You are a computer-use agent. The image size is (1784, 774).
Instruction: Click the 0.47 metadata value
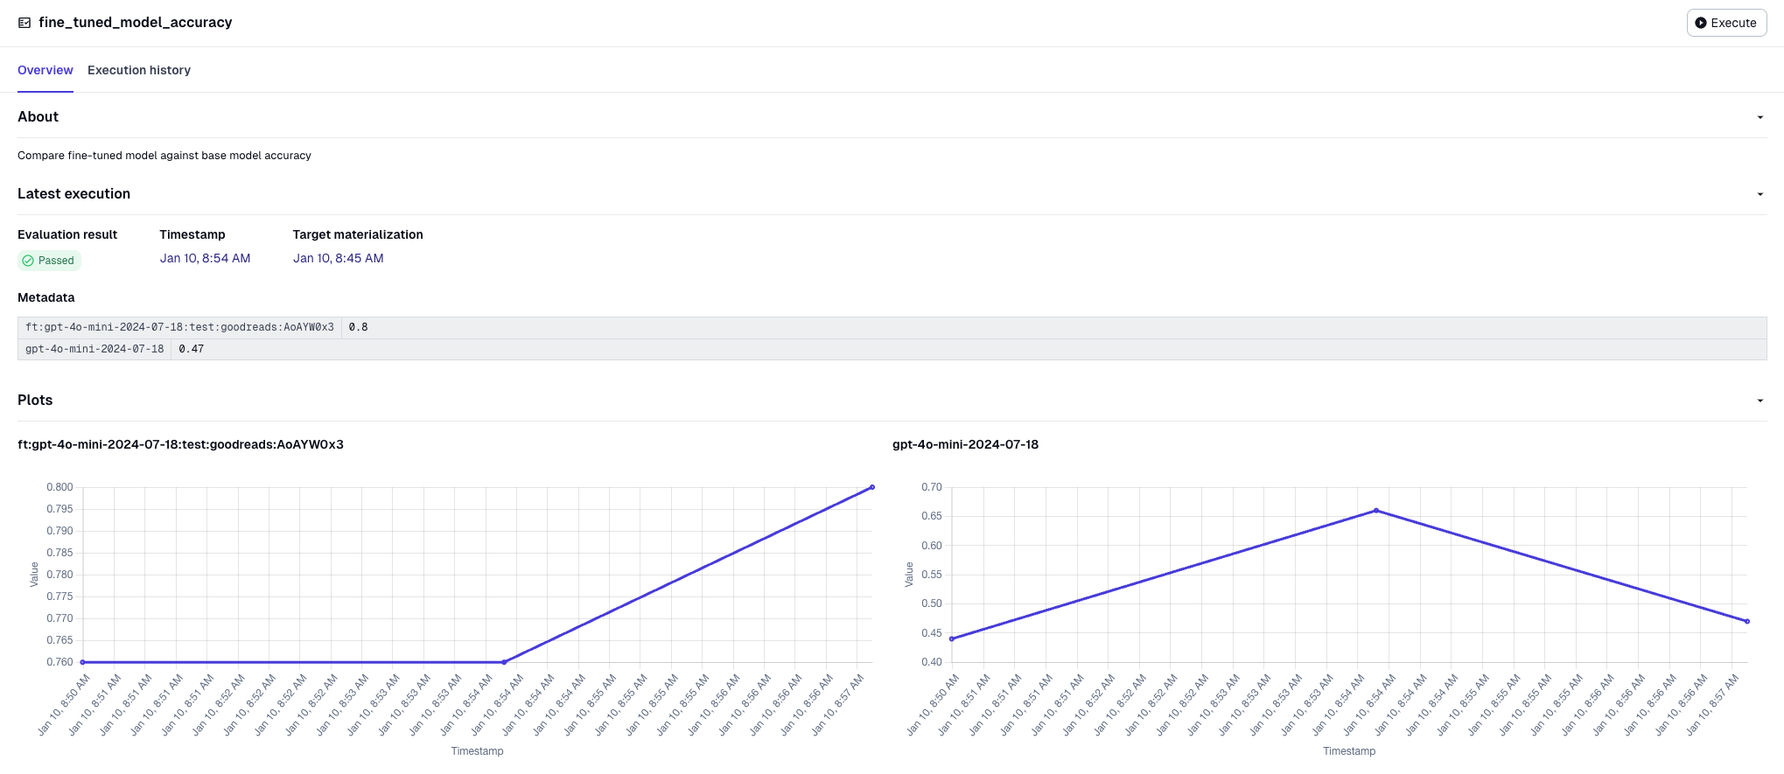pyautogui.click(x=191, y=349)
